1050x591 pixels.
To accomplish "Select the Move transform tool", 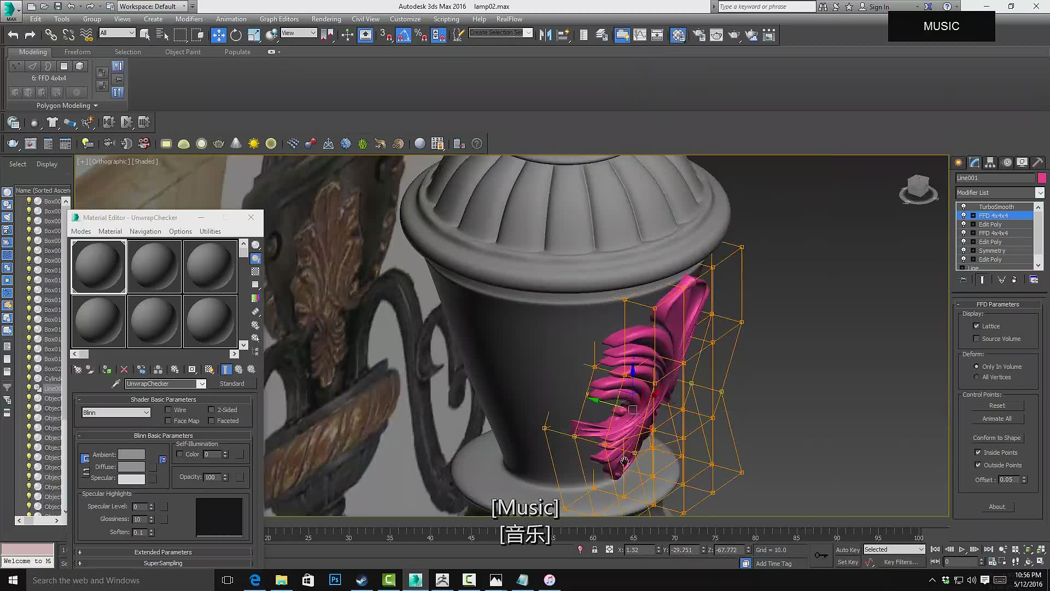I will click(218, 36).
